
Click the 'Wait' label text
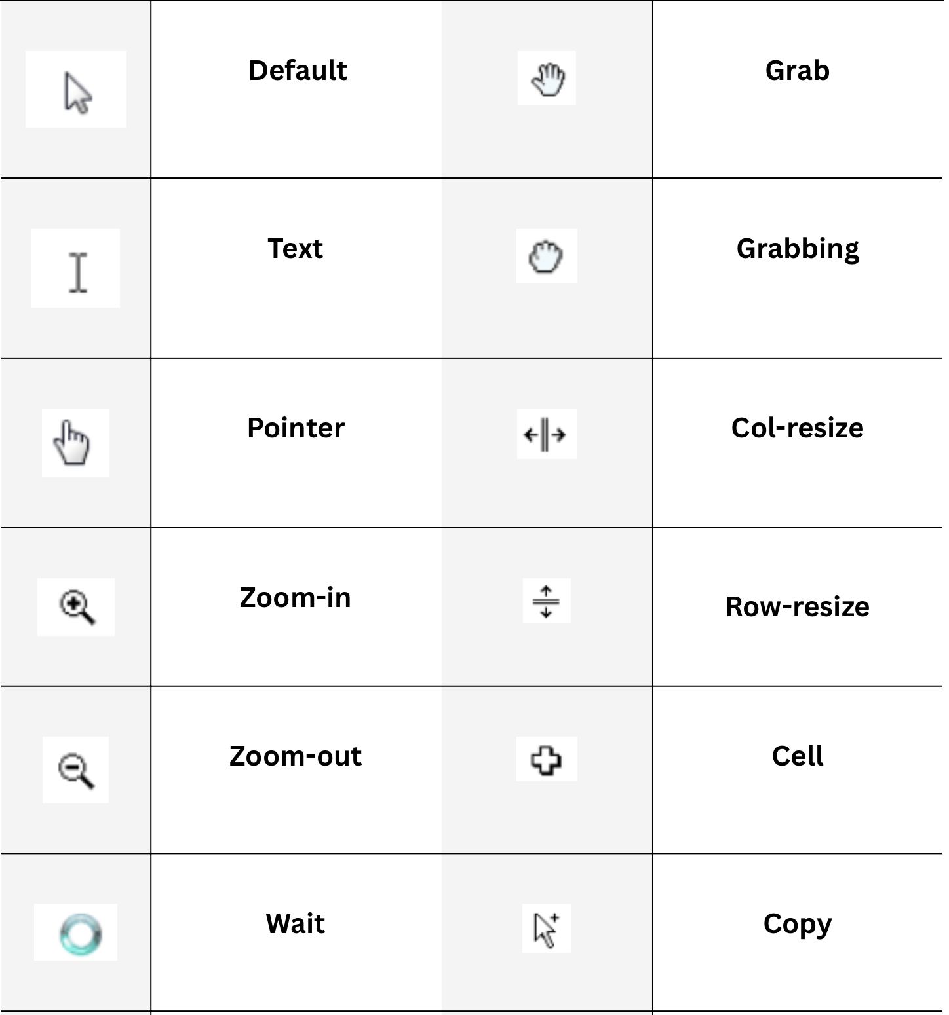point(296,923)
